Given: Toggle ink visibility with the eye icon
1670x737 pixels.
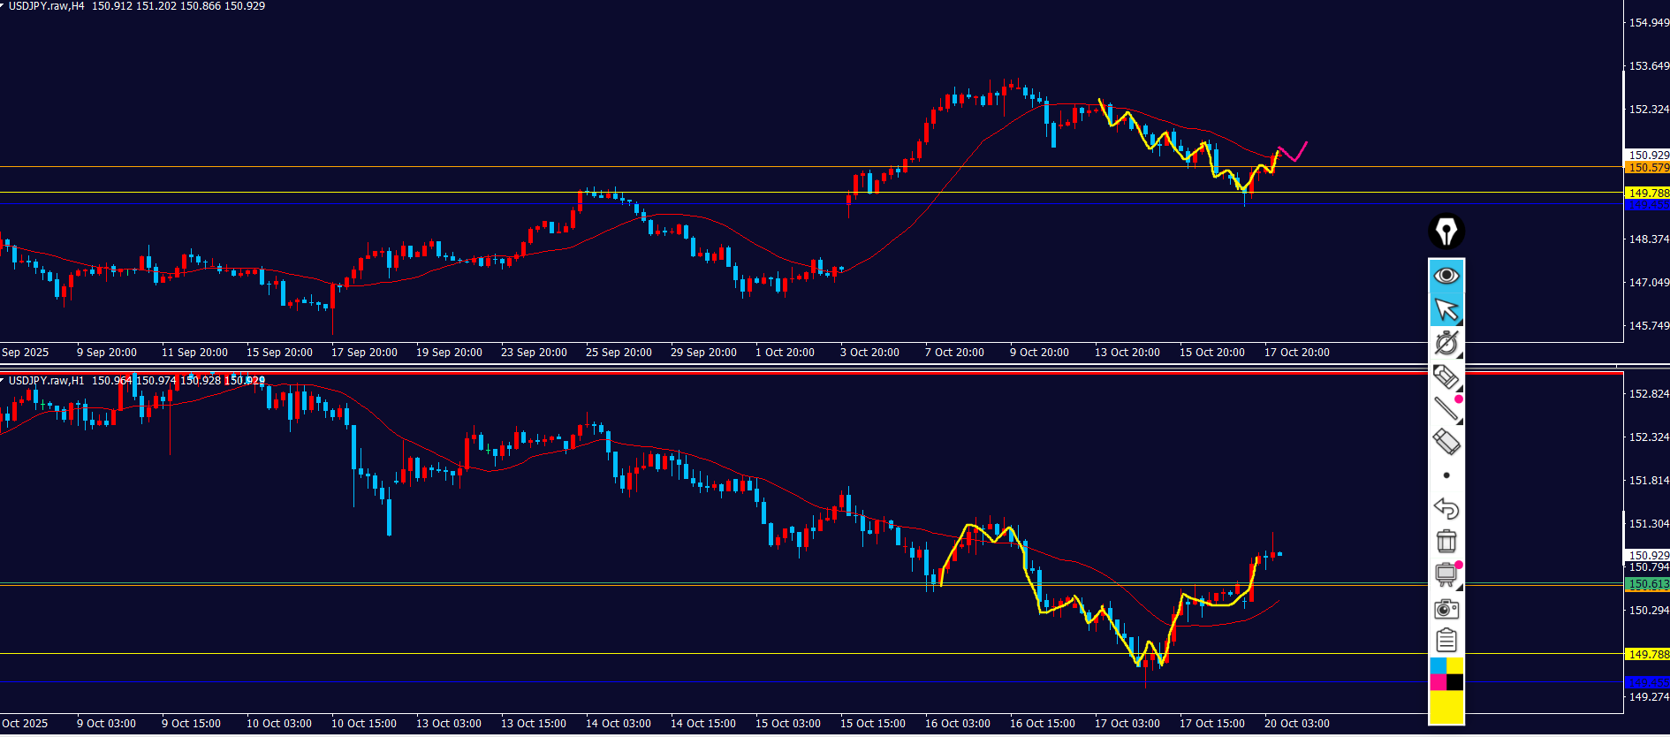Looking at the screenshot, I should tap(1446, 276).
